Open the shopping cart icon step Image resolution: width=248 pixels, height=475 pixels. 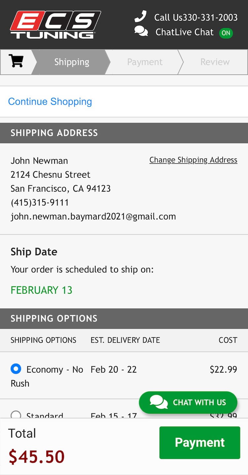click(16, 61)
